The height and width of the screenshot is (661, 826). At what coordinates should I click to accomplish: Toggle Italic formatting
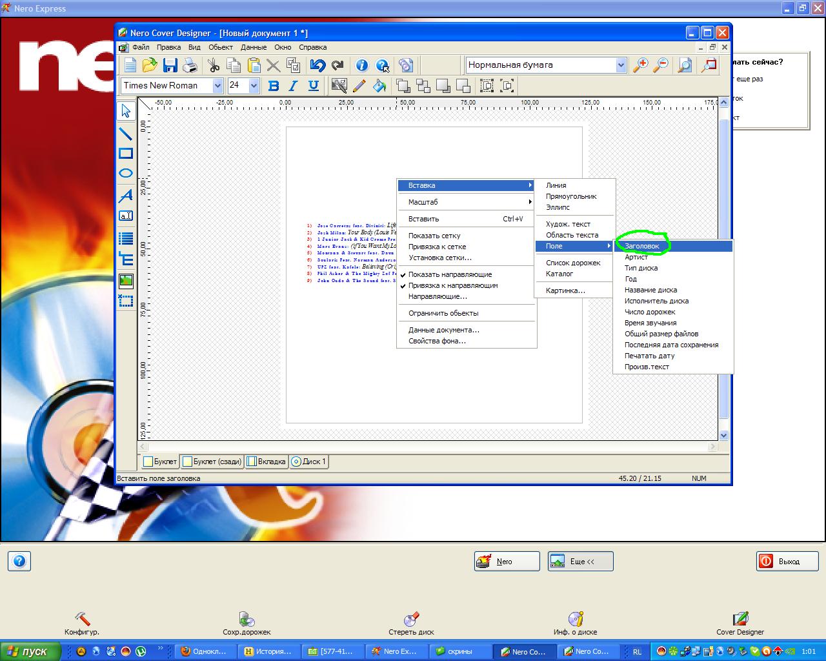(x=294, y=85)
